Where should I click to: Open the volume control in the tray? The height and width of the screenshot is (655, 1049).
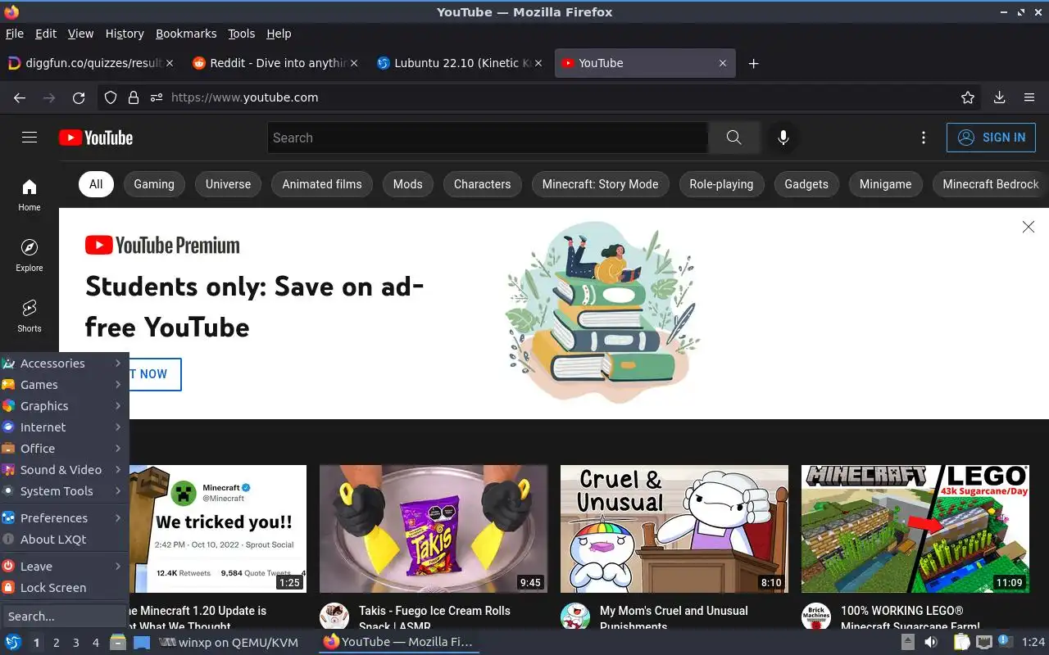(x=932, y=643)
